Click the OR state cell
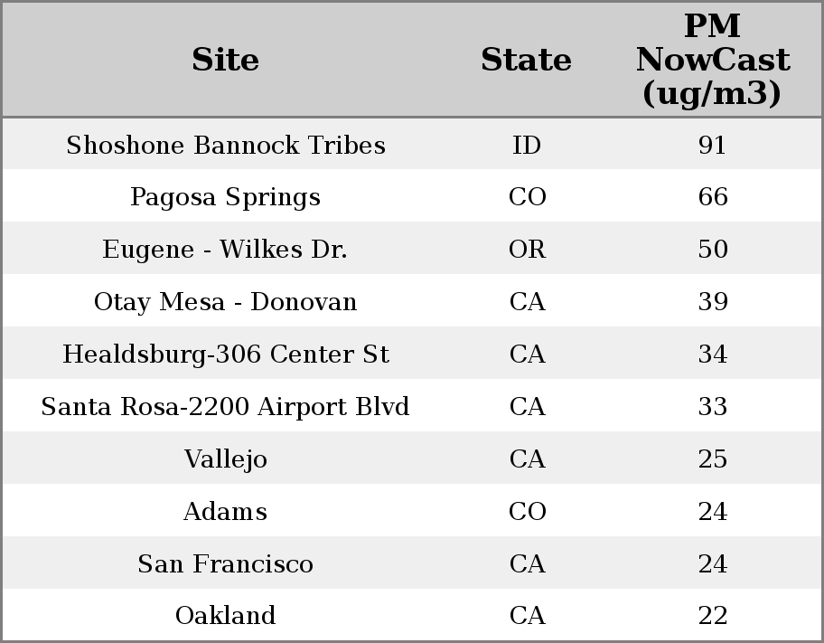Viewport: 824px width, 643px height. (x=527, y=250)
